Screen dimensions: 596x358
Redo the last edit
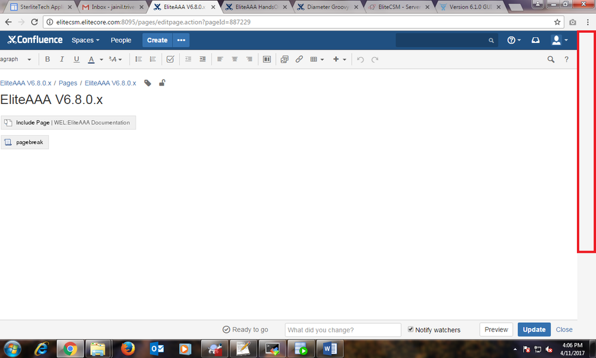point(375,59)
